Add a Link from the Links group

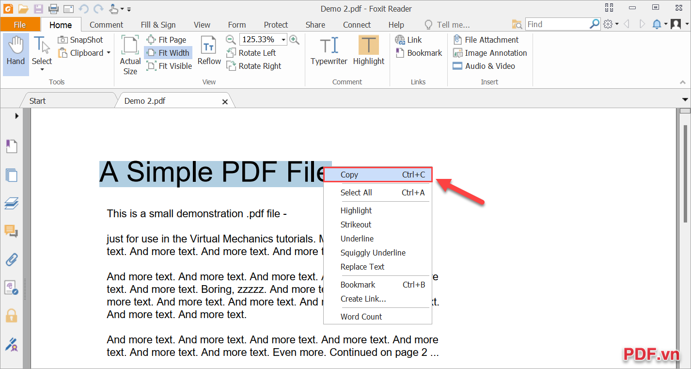click(408, 40)
